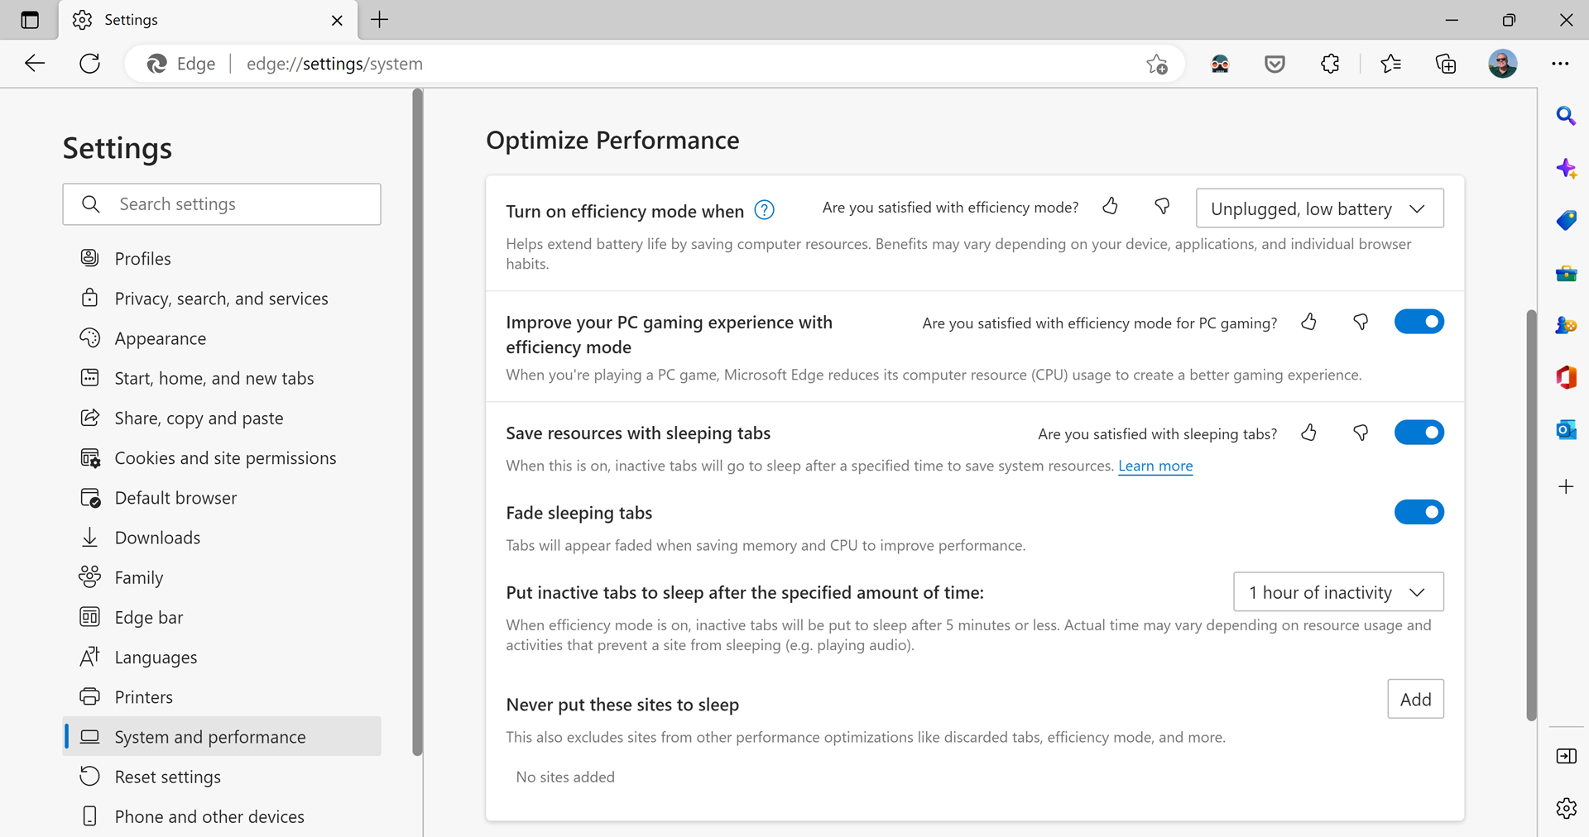This screenshot has width=1589, height=837.
Task: Go to Downloads settings section
Action: [x=157, y=538]
